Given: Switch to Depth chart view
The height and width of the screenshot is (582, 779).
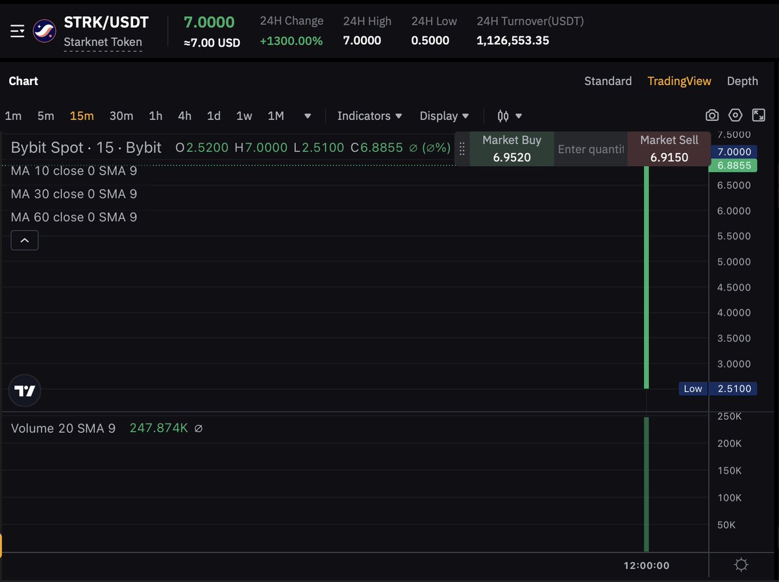Looking at the screenshot, I should point(742,81).
